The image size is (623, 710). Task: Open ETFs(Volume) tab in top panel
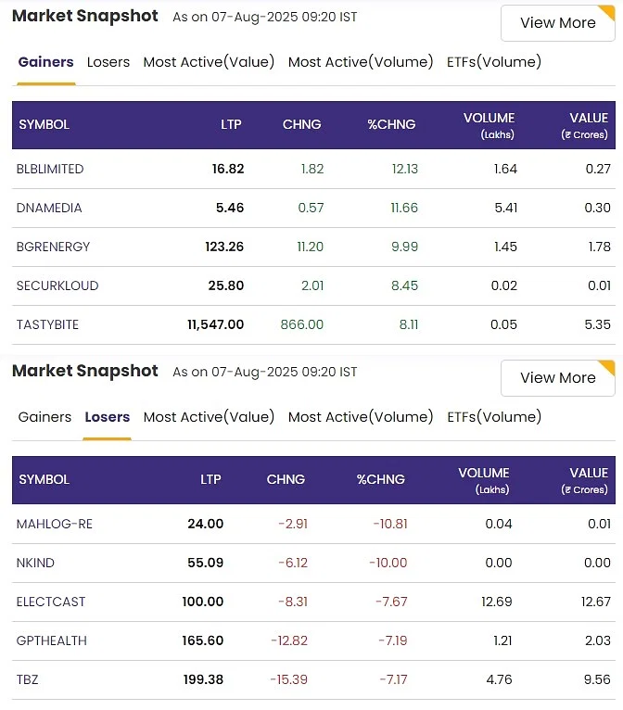494,62
